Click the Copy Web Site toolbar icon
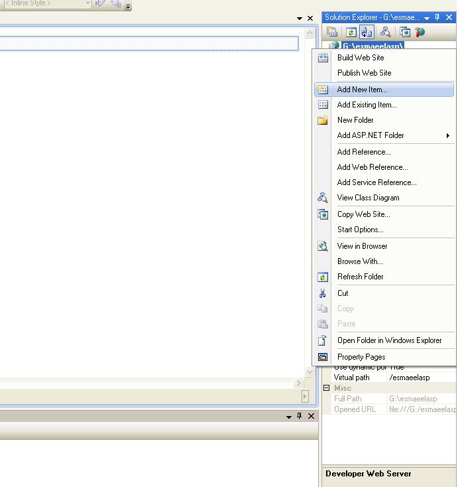Screen dimensions: 460x487 coord(405,32)
